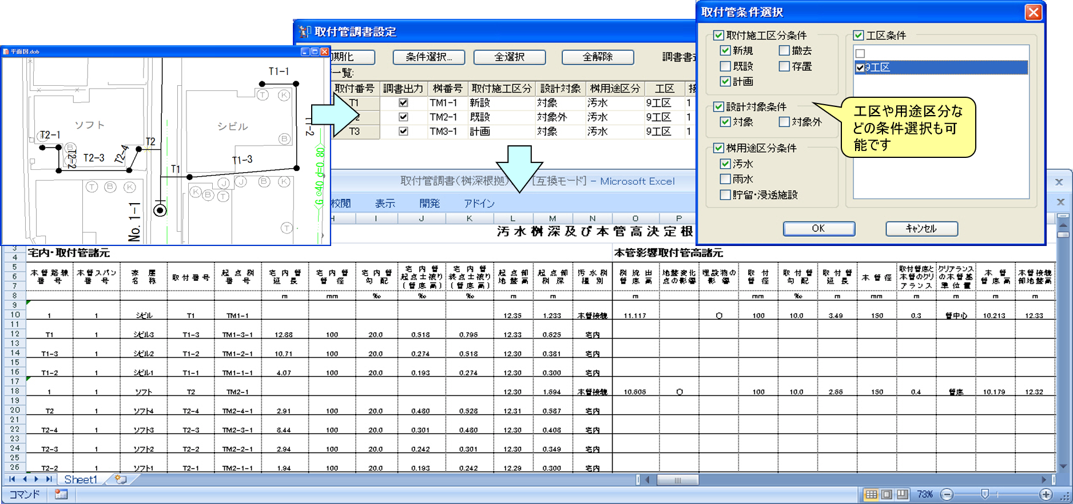Click OK in the 取付管条件選択 dialog
This screenshot has height=504, width=1073.
[x=818, y=228]
